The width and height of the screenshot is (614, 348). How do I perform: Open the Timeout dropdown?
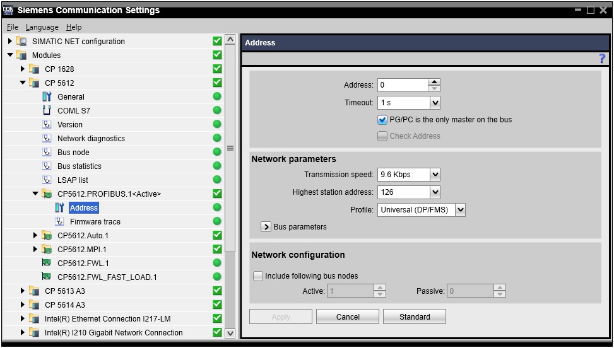(435, 103)
